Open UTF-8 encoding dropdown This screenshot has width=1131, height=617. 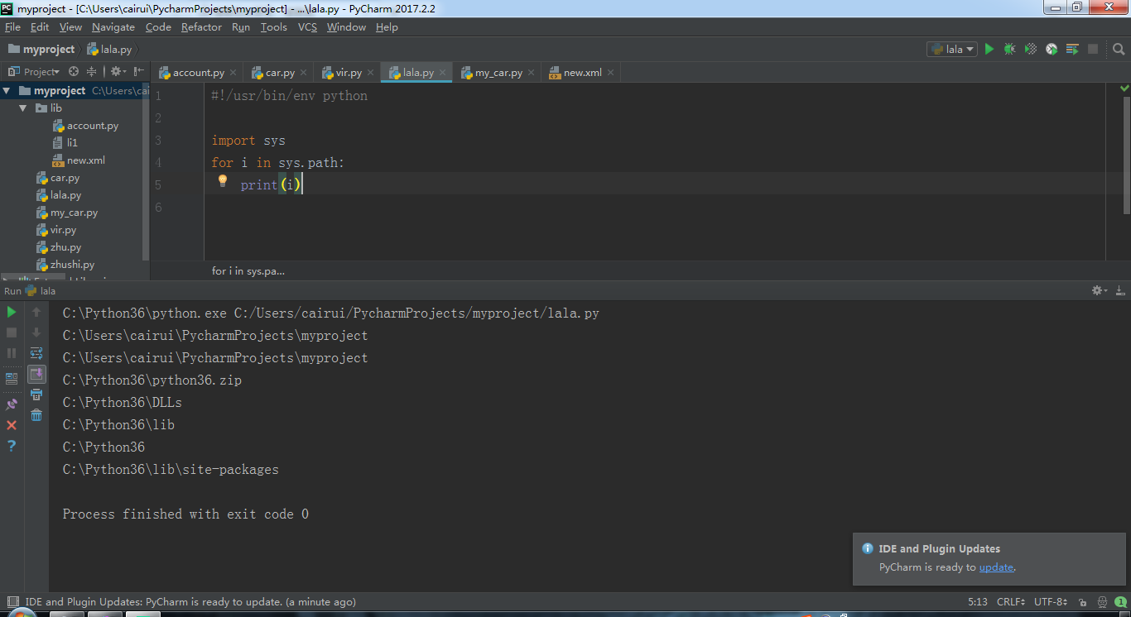pyautogui.click(x=1051, y=602)
